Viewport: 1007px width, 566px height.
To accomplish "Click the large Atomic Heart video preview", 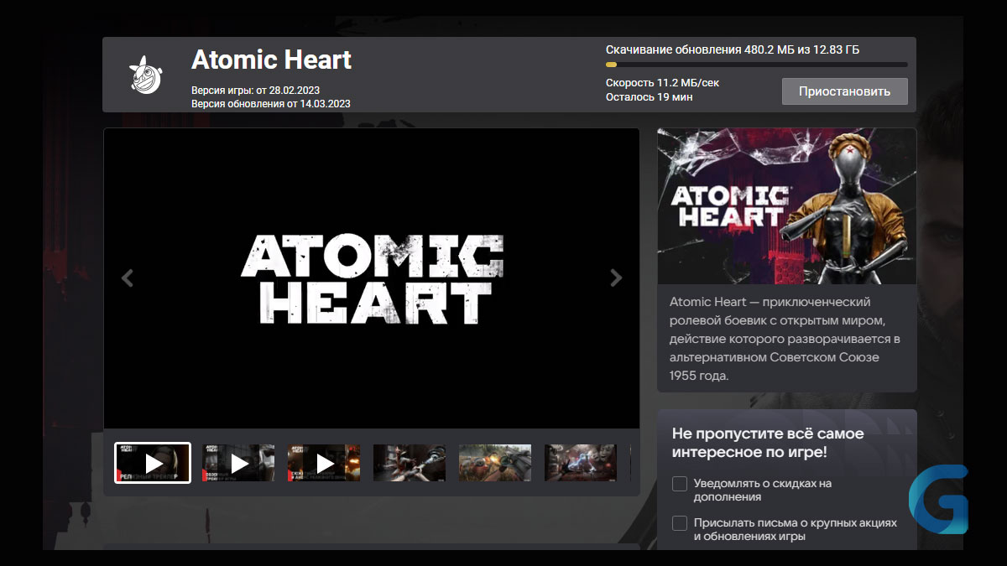I will (x=372, y=278).
